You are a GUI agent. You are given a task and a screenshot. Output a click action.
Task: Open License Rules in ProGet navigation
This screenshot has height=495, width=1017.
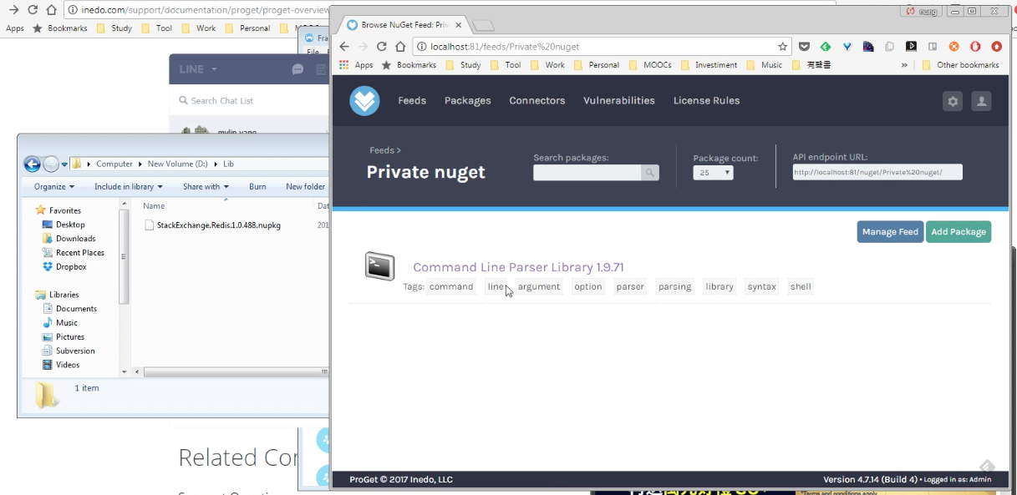707,101
